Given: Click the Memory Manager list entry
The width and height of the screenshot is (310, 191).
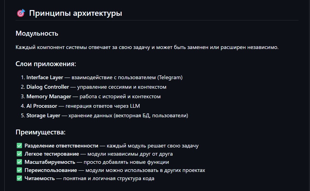Looking at the screenshot, I should coord(49,96).
